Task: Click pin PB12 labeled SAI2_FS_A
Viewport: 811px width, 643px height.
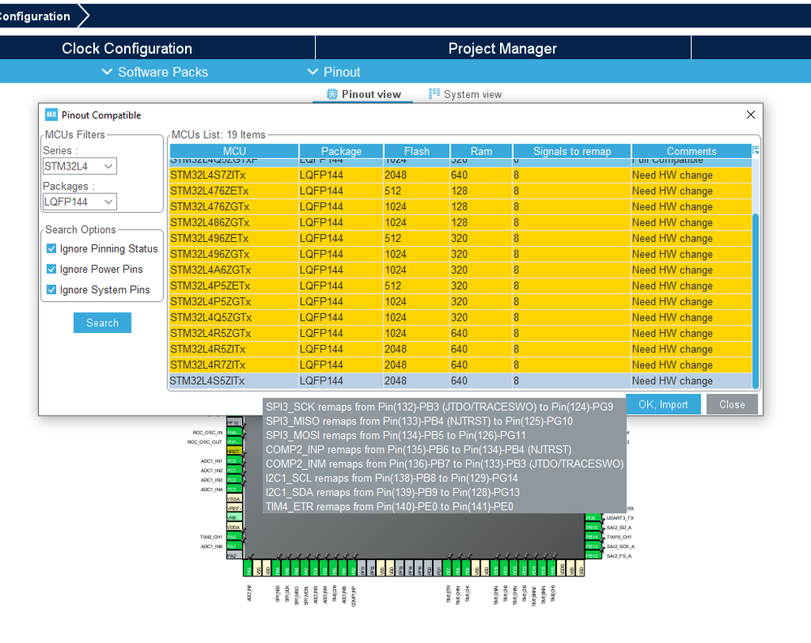Action: coord(593,555)
